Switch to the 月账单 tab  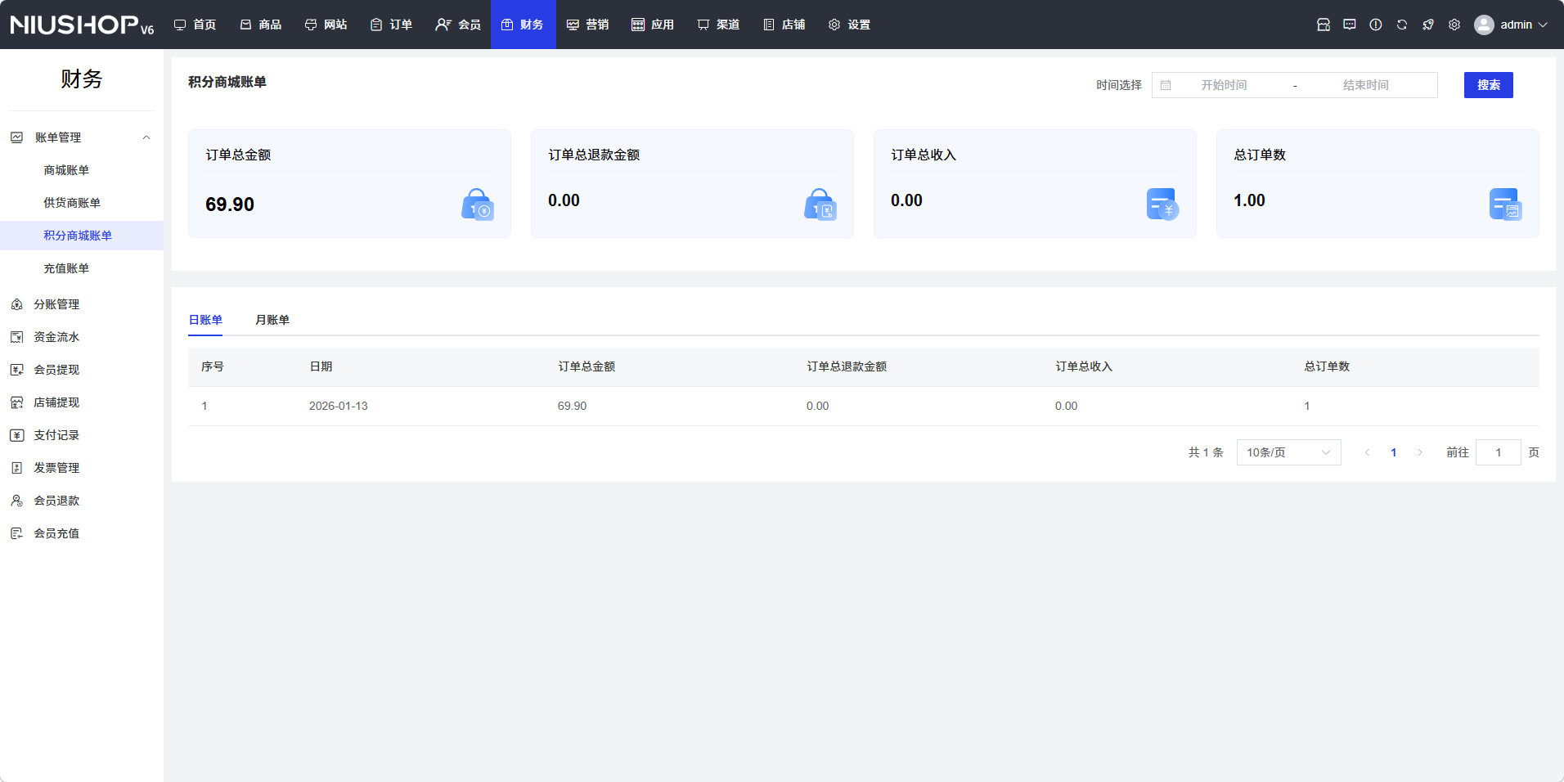(272, 320)
